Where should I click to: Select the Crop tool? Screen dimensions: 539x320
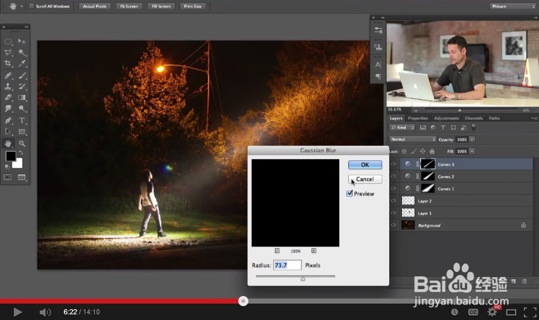coord(8,64)
